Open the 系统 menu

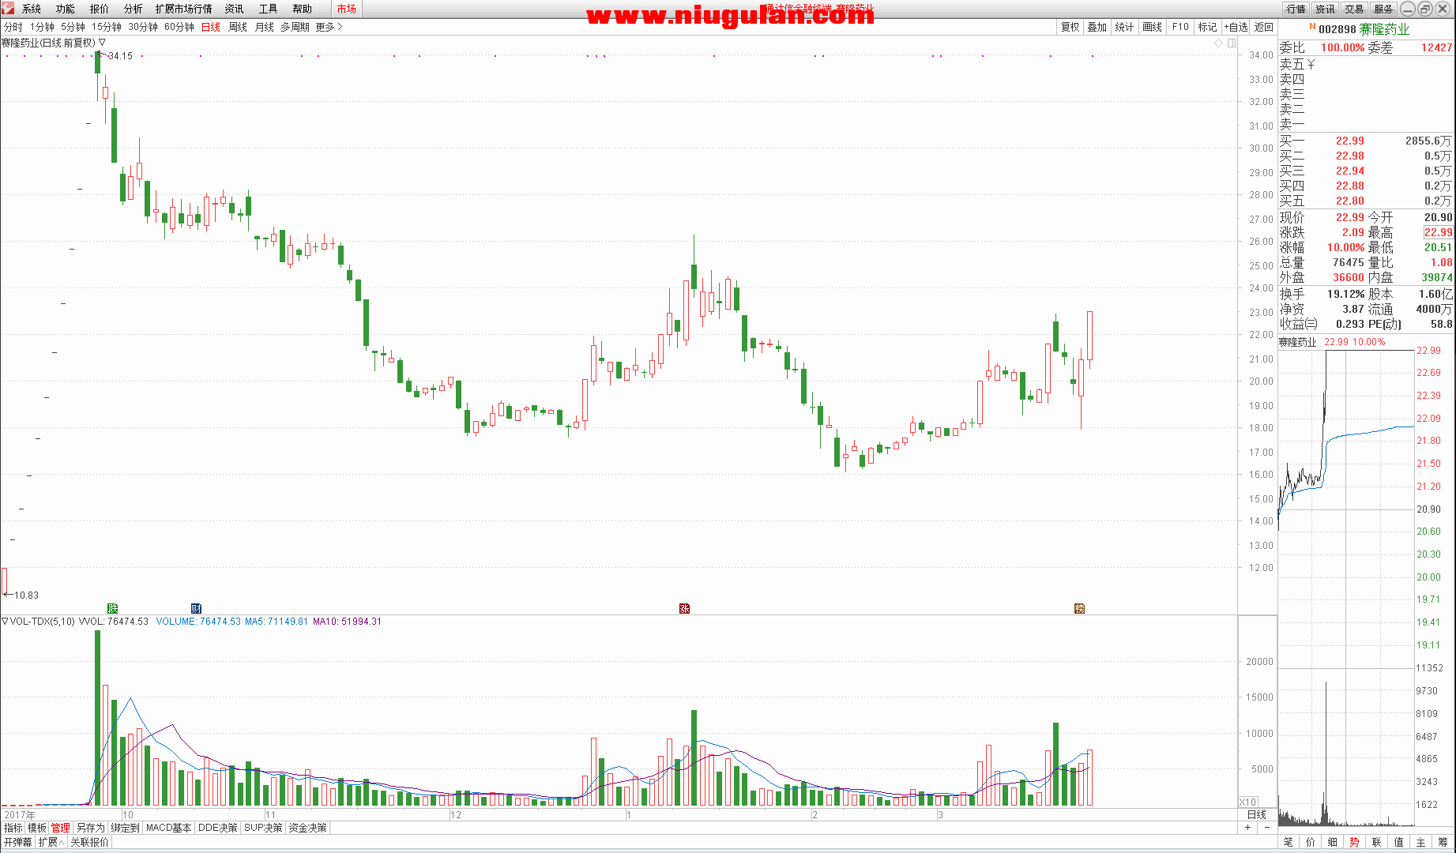tap(32, 9)
